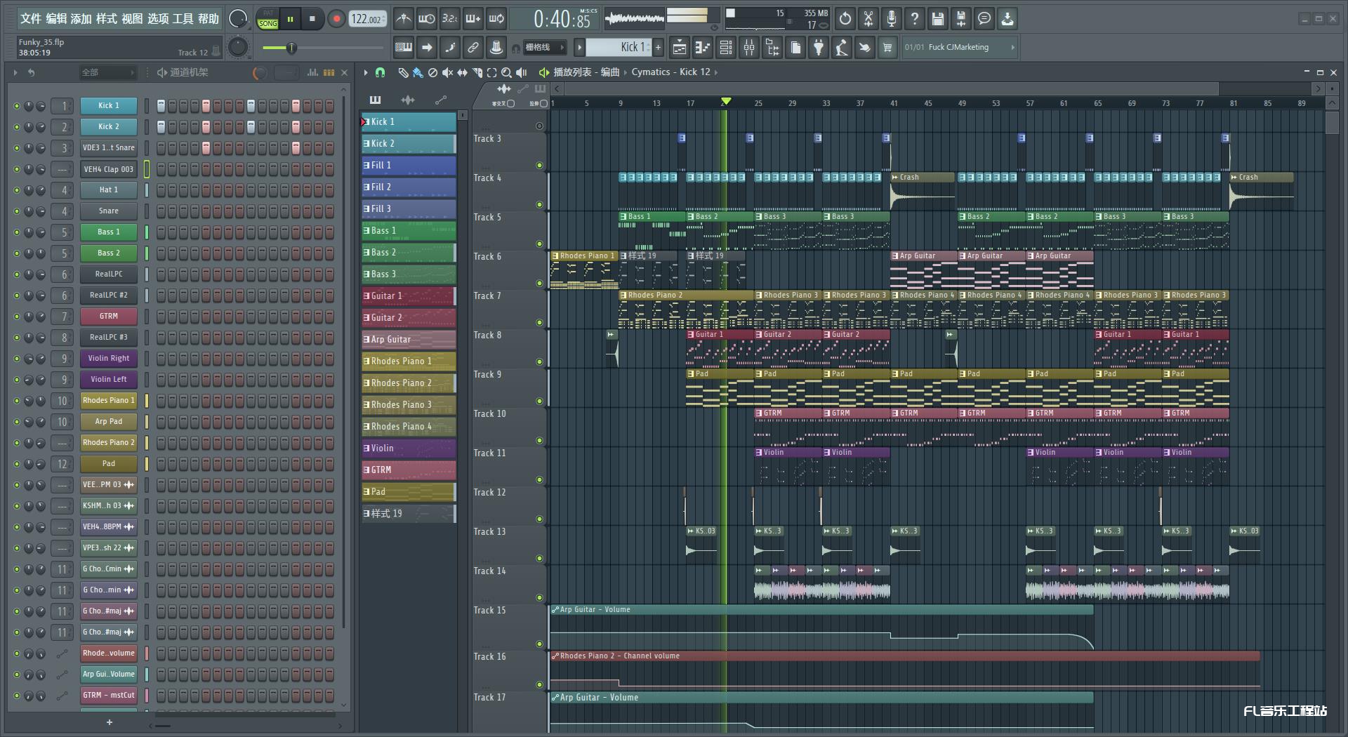This screenshot has height=737, width=1348.
Task: Save project with floppy disk icon
Action: (x=938, y=19)
